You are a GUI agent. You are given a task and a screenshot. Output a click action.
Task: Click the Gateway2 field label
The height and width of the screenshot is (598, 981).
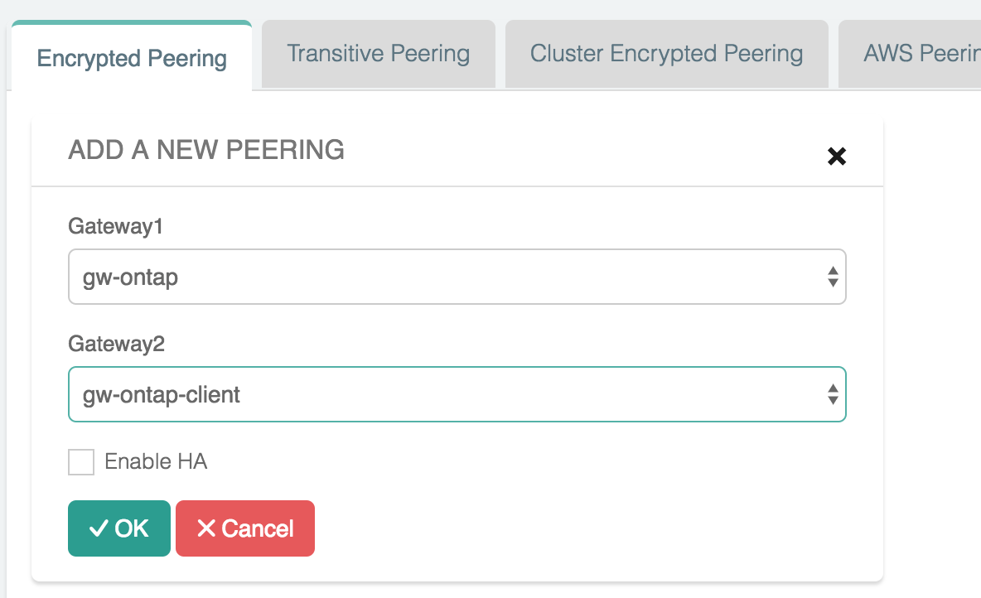pos(116,345)
